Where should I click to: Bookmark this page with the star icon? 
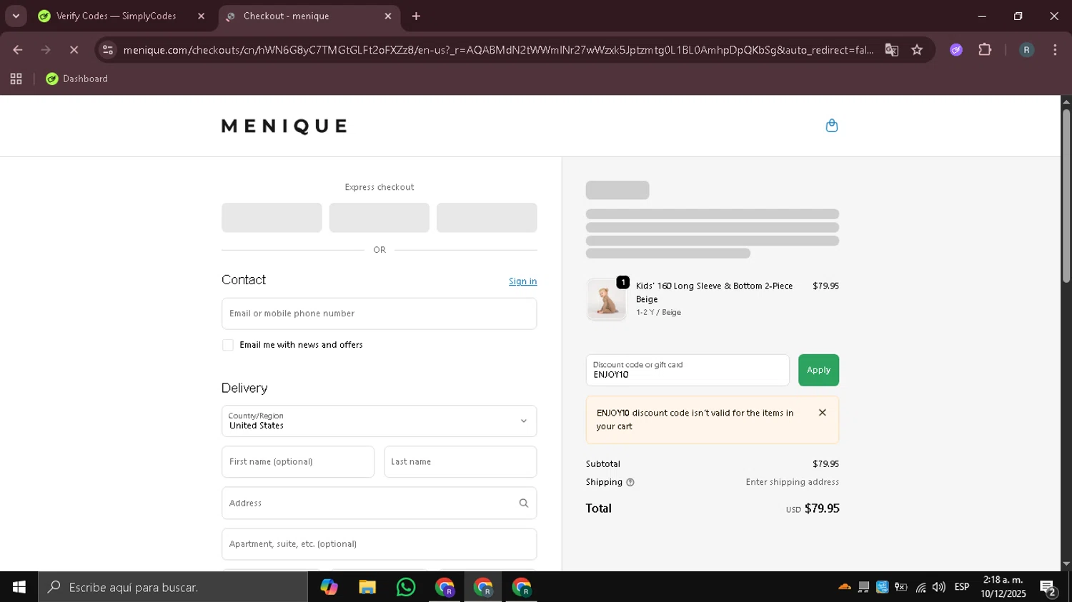917,50
